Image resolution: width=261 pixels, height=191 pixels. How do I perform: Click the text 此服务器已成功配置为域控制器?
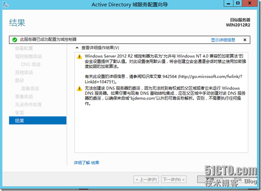click(x=48, y=39)
